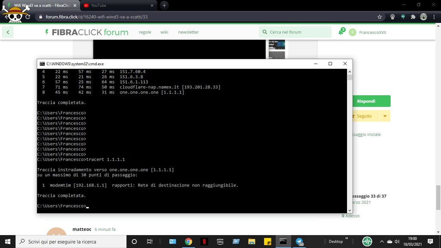The width and height of the screenshot is (441, 248).
Task: Open the green shield extension icon
Action: tap(403, 17)
